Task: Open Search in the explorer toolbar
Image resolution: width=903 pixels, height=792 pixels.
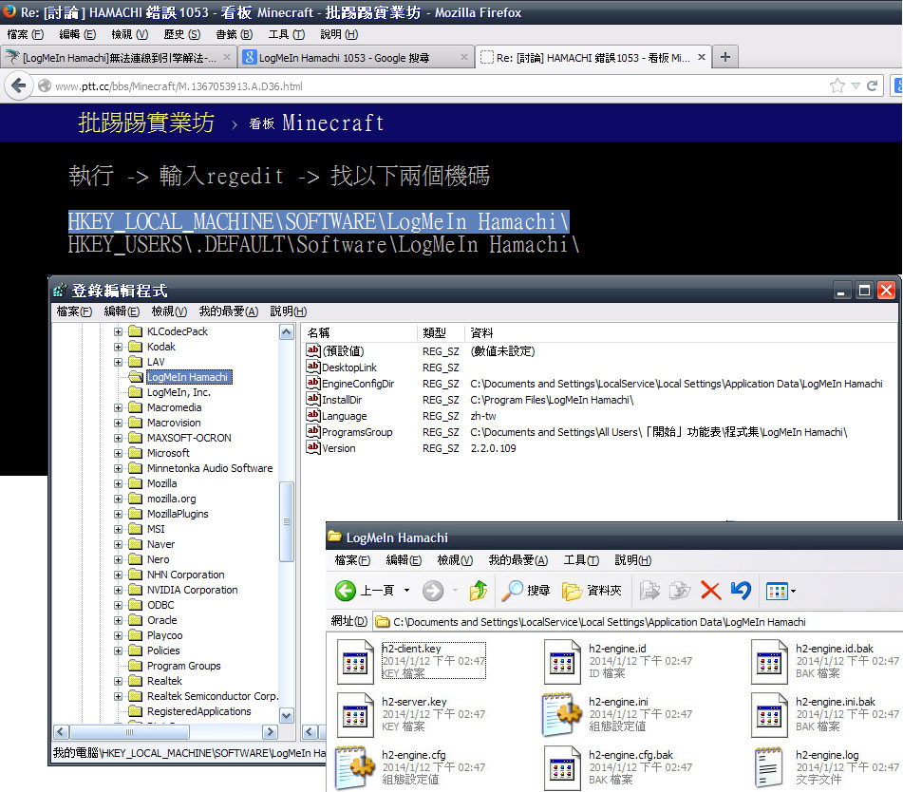Action: tap(526, 591)
